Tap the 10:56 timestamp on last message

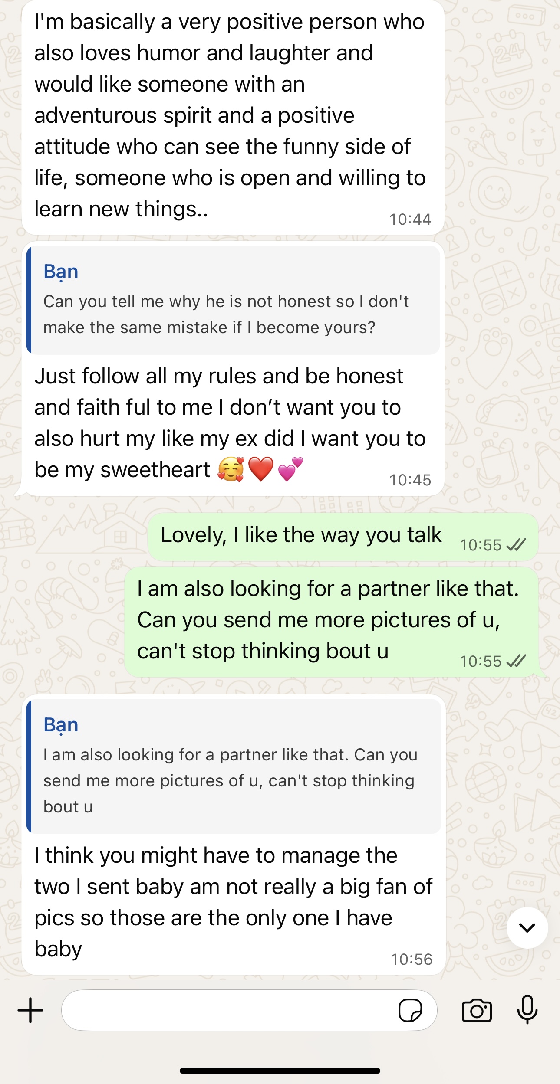412,959
